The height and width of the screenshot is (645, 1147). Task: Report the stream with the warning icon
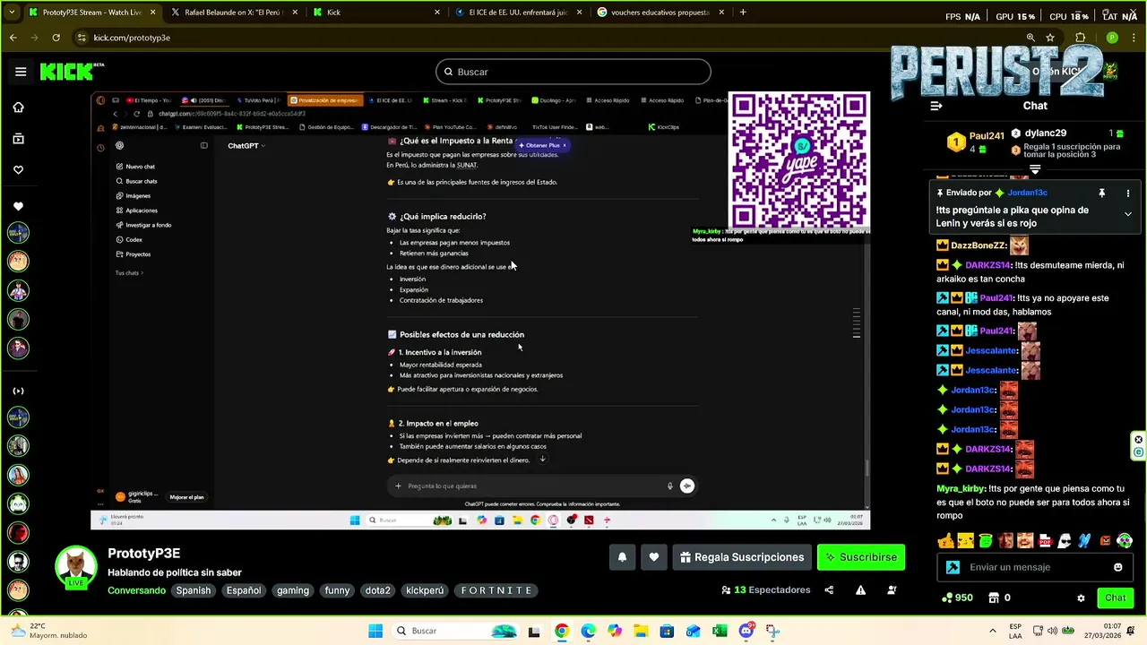tap(860, 590)
